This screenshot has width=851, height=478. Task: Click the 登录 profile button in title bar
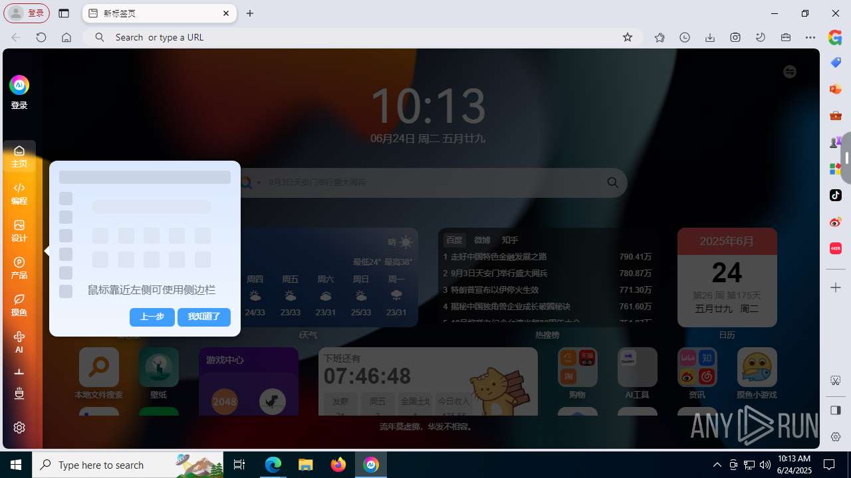coord(27,13)
